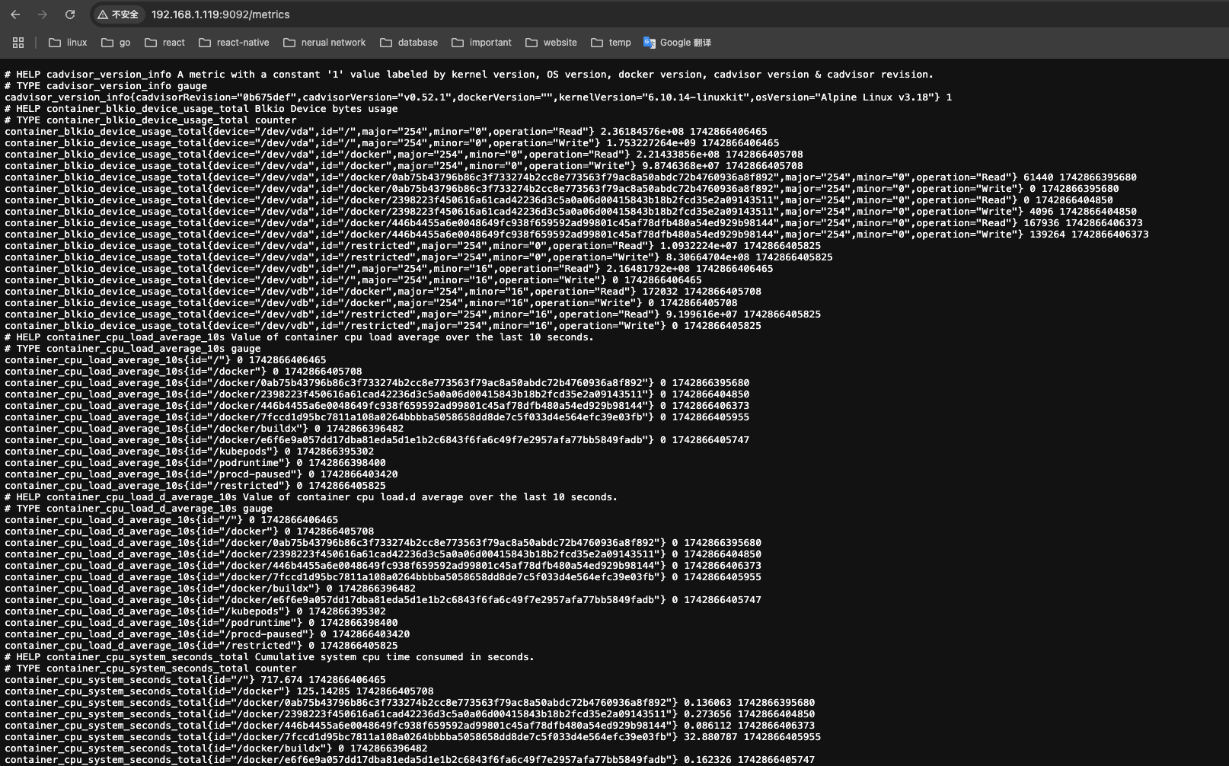Click kernelVersion="6.10.14-linuxkit" text
1229x766 pixels.
pyautogui.click(x=653, y=97)
